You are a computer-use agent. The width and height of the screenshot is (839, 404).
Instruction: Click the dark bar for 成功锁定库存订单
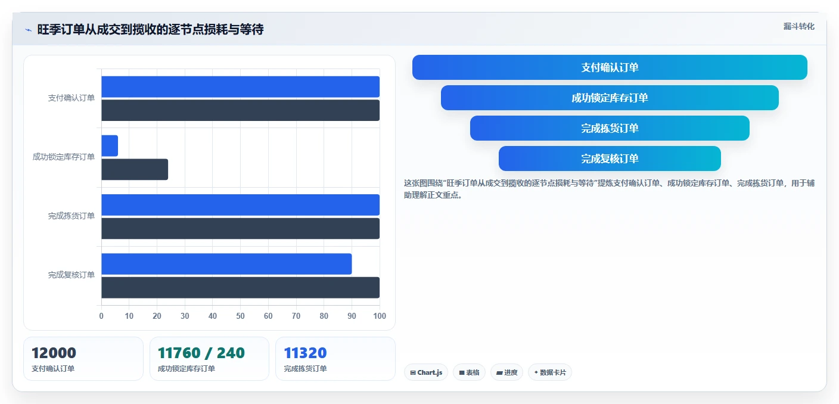(135, 169)
